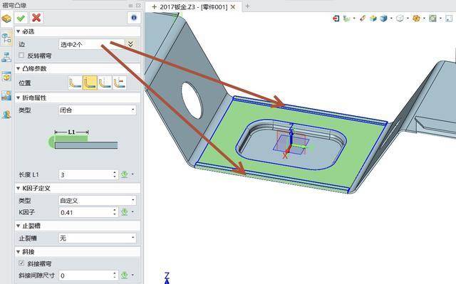Click the 长度 L1 spinner arrows

click(x=115, y=174)
